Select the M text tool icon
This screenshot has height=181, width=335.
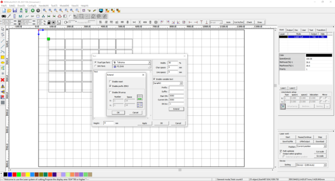tap(20, 16)
